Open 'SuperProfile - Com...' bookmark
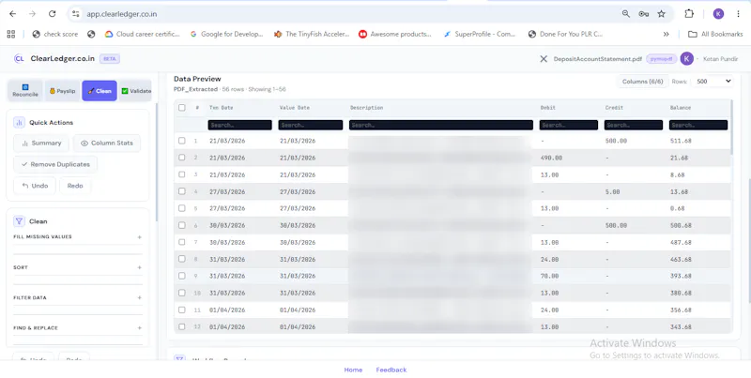 480,34
